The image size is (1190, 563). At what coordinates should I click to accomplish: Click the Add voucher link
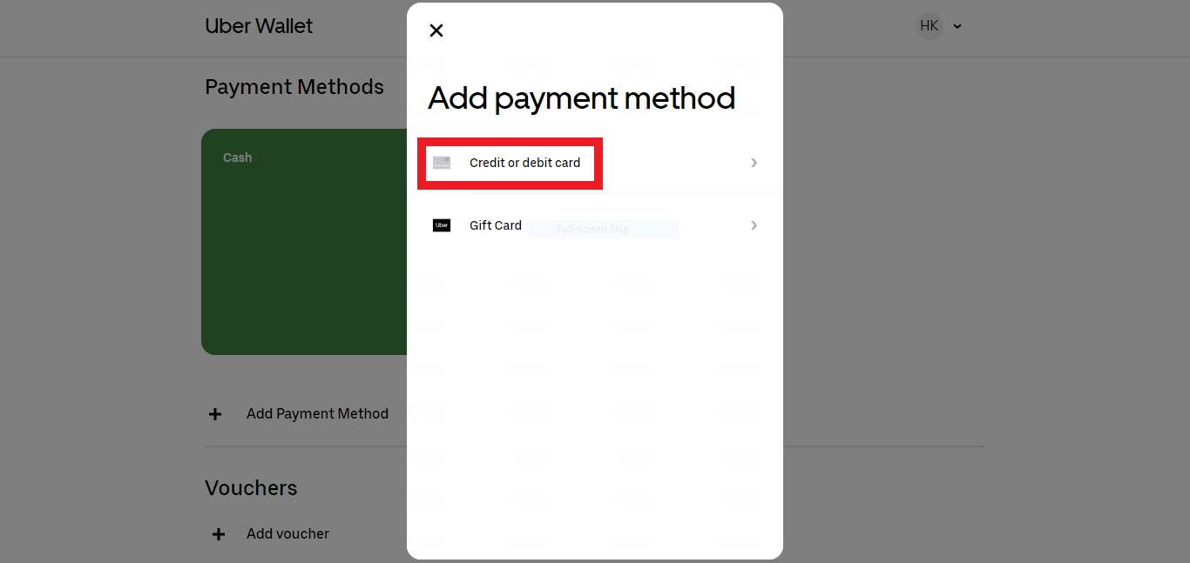click(287, 533)
